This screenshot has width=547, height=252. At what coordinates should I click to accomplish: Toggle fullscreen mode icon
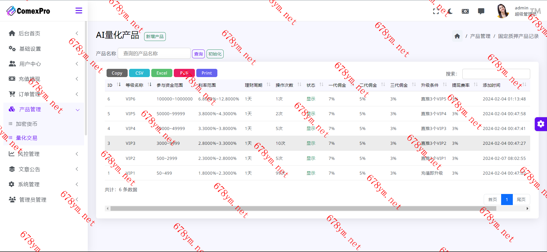tap(436, 11)
